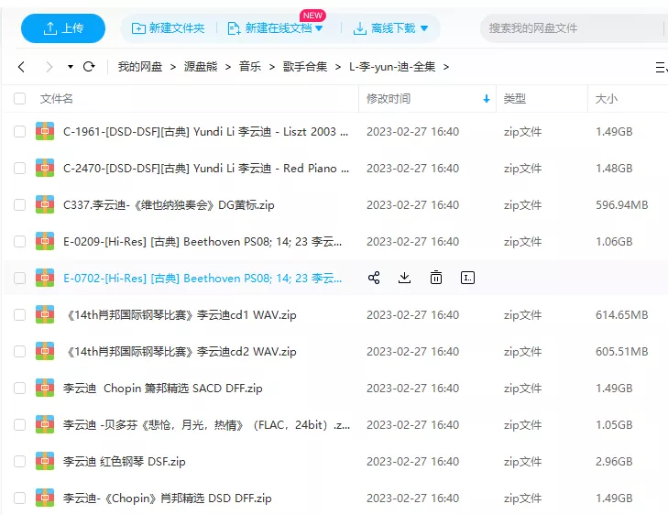Refresh the current folder listing
This screenshot has height=515, width=668.
tap(89, 67)
